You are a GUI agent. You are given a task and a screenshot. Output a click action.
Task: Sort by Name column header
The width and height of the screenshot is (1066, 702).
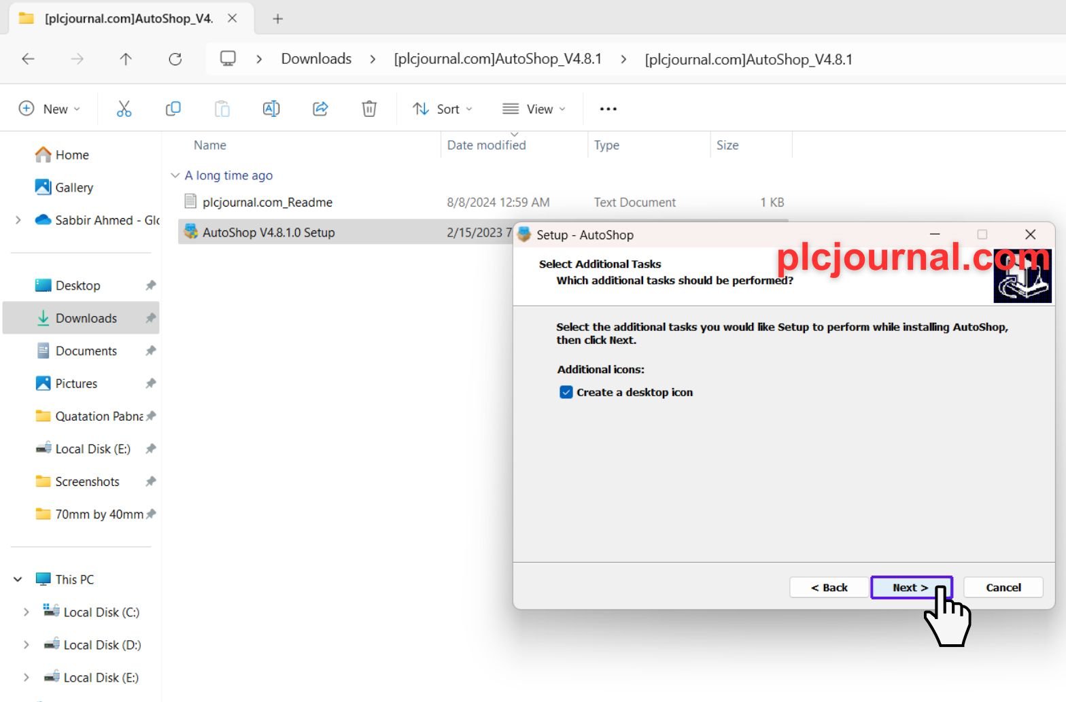(209, 145)
